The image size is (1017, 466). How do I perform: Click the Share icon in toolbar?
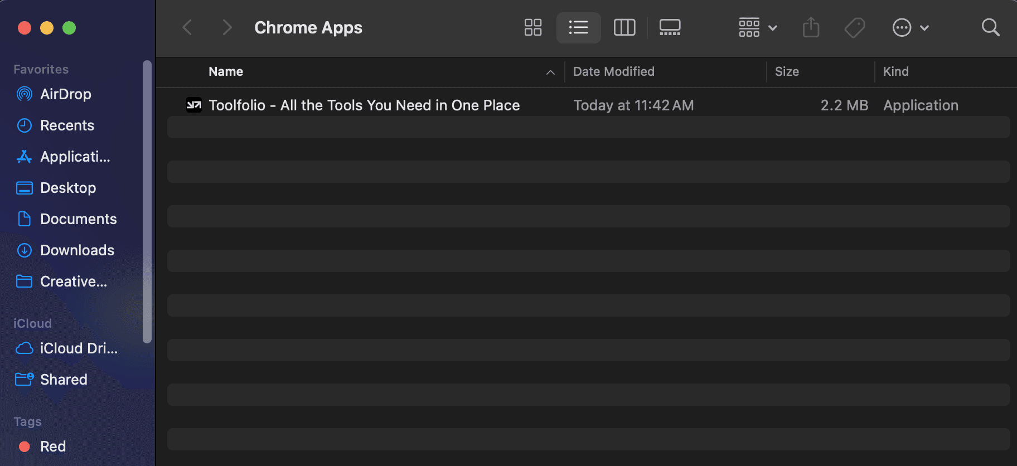click(811, 27)
